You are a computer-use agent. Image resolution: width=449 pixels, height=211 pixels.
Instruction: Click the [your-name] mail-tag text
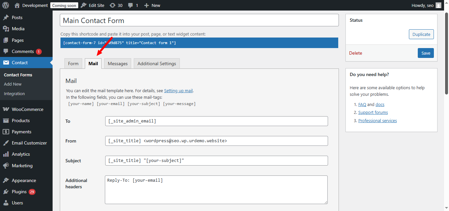(x=81, y=104)
